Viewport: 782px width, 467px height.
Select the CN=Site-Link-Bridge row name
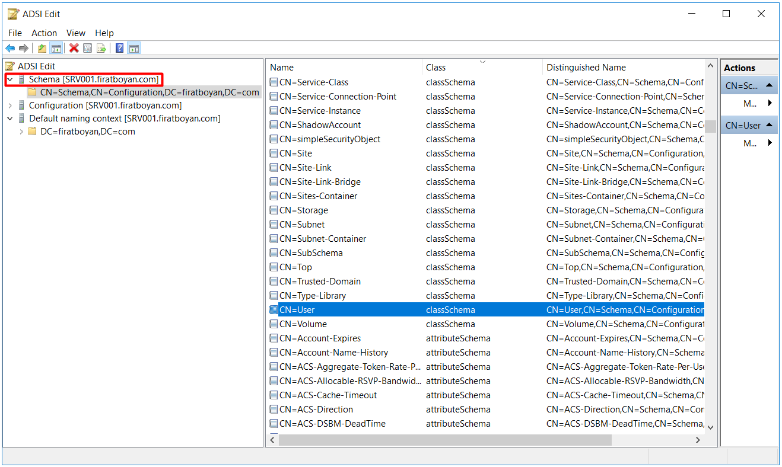320,182
